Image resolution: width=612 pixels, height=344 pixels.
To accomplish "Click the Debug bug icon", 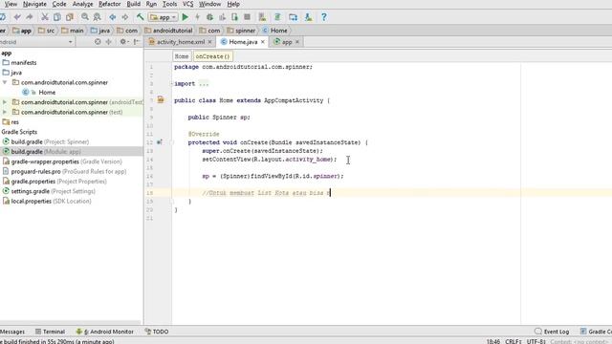I will [x=210, y=17].
